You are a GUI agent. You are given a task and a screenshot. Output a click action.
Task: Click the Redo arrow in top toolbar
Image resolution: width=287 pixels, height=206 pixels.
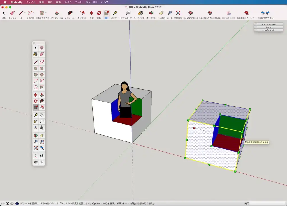click(x=268, y=13)
